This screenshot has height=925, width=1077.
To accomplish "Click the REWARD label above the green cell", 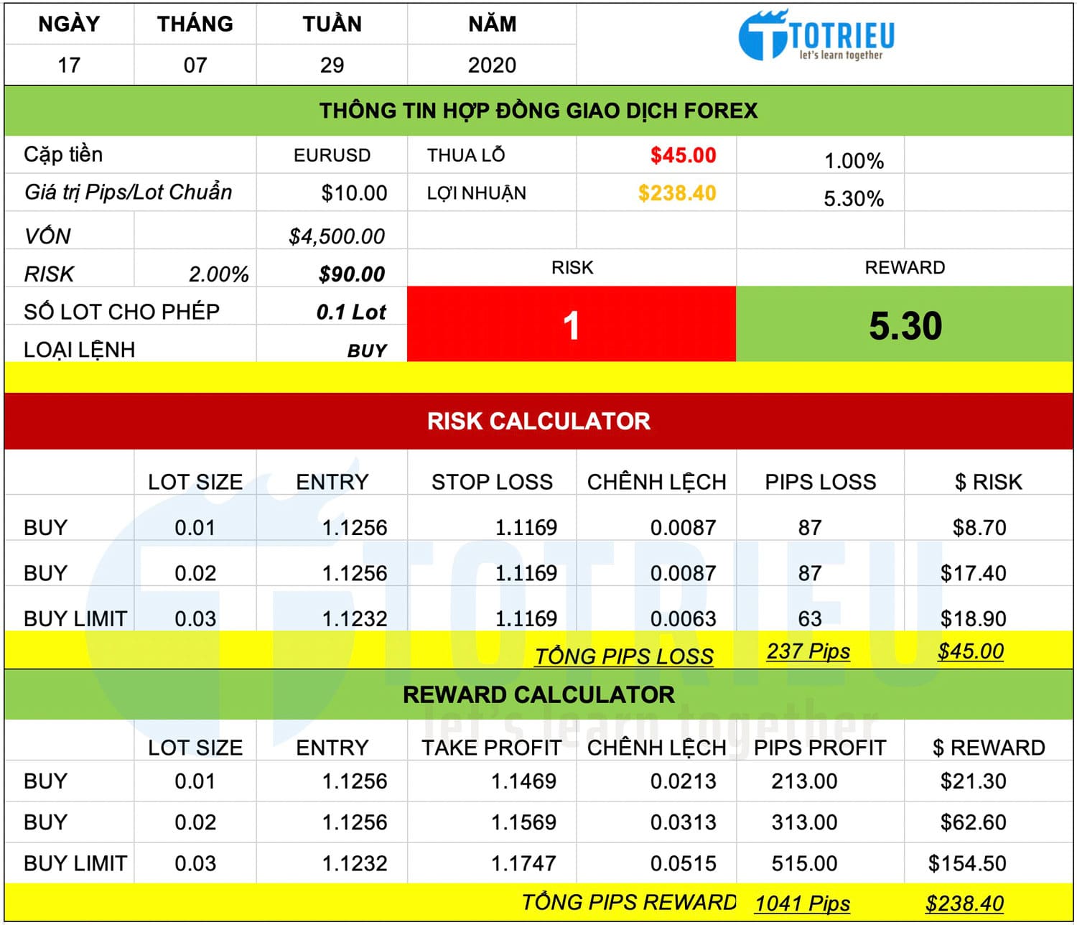I will (905, 267).
